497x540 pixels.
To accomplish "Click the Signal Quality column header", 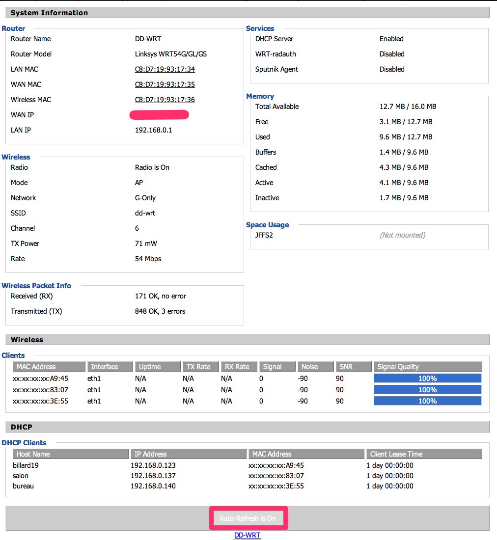I will [x=428, y=366].
